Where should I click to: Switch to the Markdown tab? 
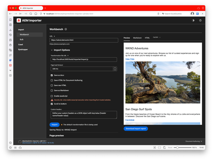pyautogui.click(x=137, y=38)
